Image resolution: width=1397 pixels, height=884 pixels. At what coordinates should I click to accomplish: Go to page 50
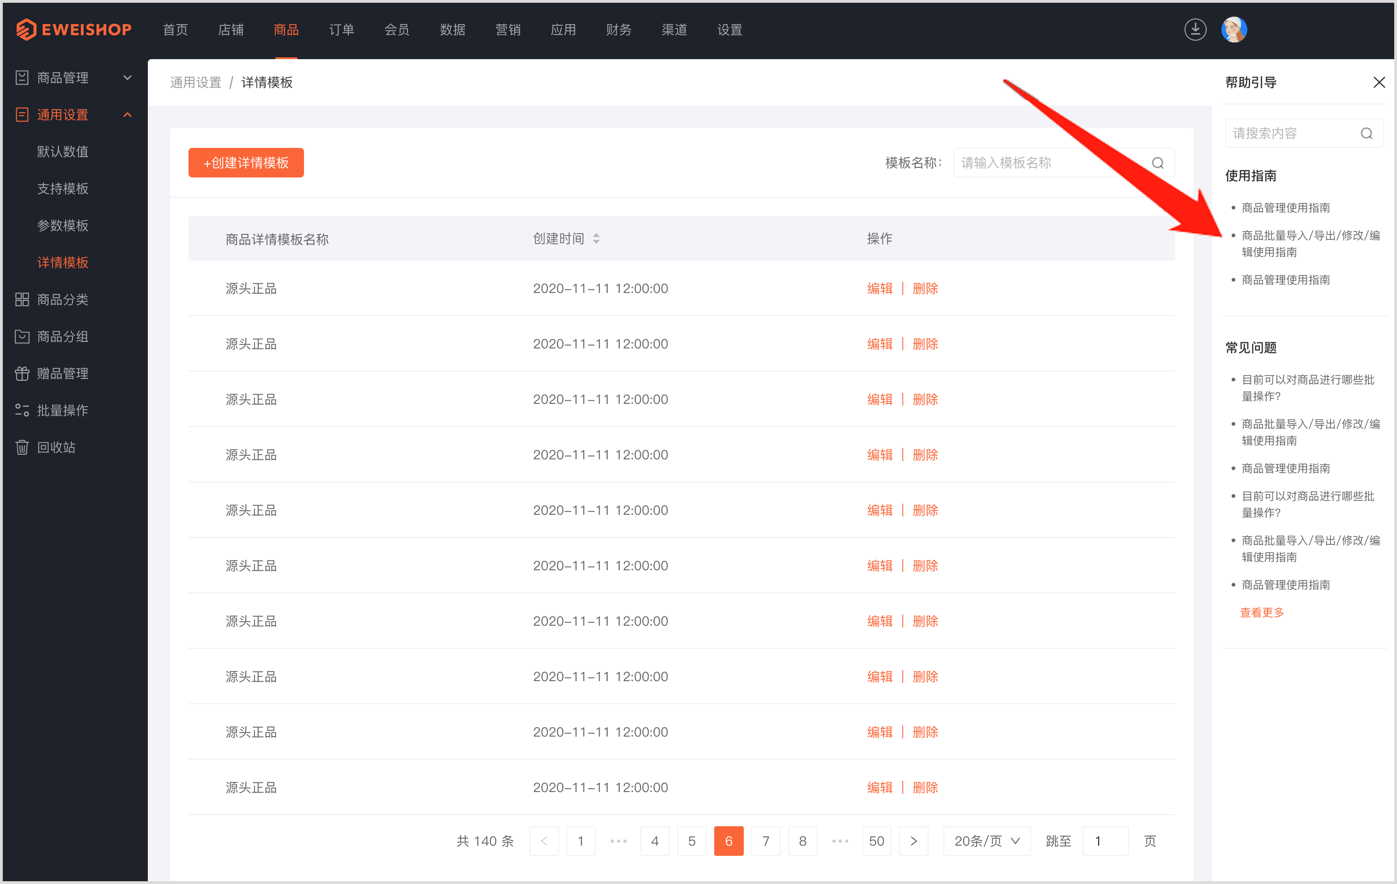click(877, 841)
